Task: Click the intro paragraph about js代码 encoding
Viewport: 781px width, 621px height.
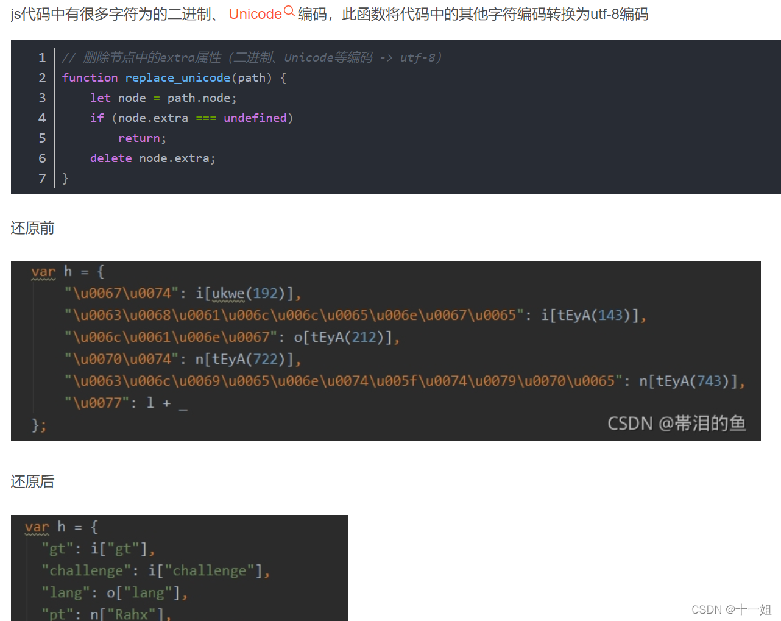Action: pyautogui.click(x=330, y=14)
